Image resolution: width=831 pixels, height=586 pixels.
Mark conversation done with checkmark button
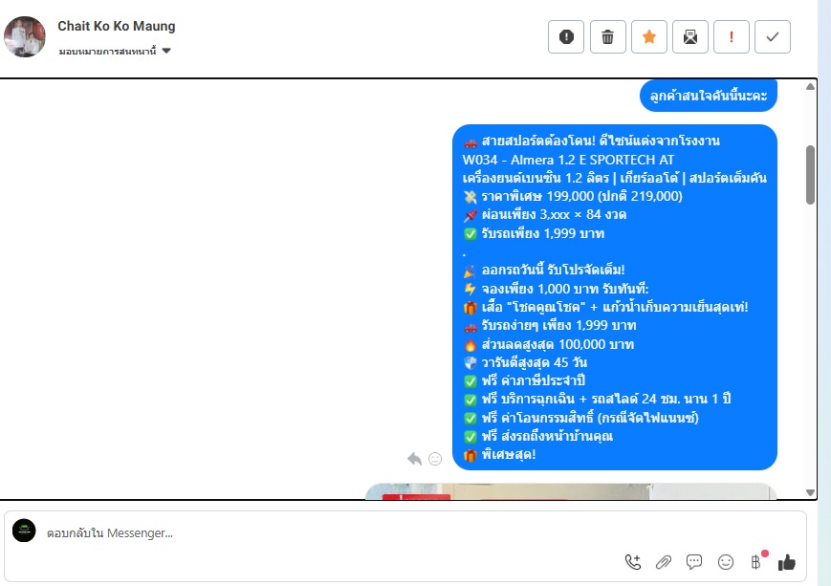[x=773, y=36]
